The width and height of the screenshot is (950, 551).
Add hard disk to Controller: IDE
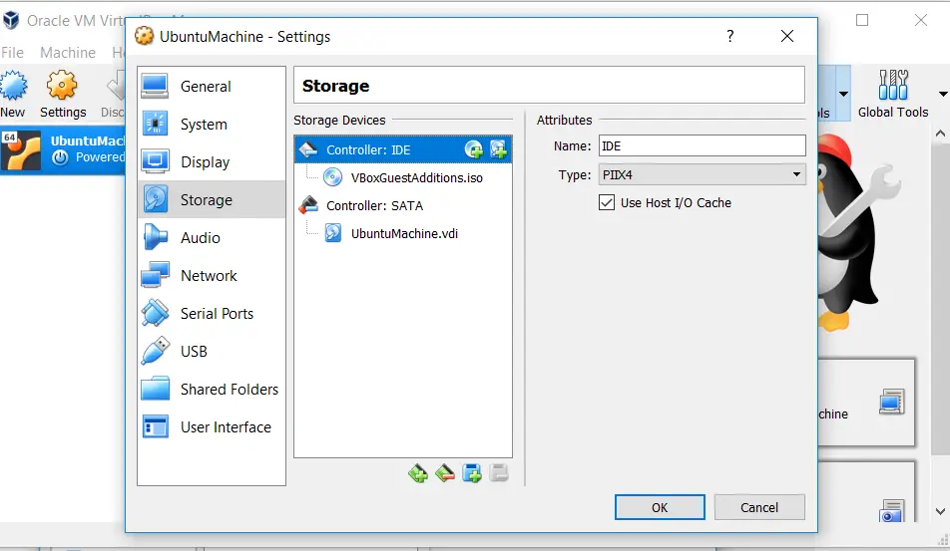point(498,149)
